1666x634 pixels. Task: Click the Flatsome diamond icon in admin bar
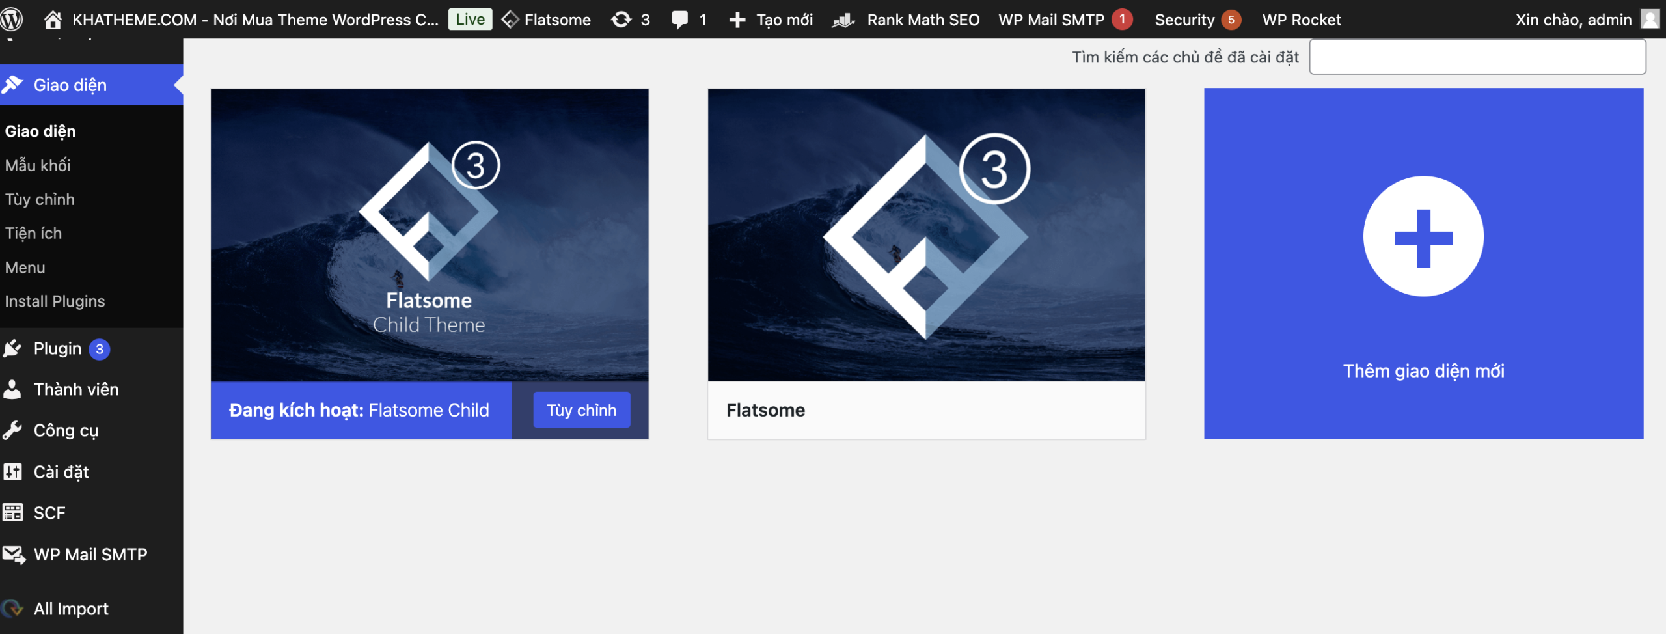510,20
